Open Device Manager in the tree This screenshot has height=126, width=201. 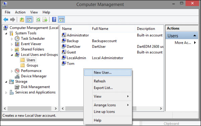click(x=34, y=76)
